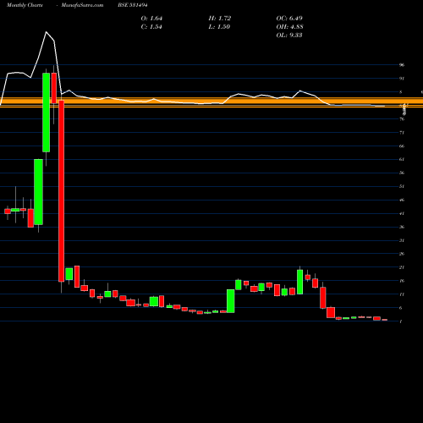Click the 76 price axis label
The height and width of the screenshot is (423, 423).
[x=402, y=119]
